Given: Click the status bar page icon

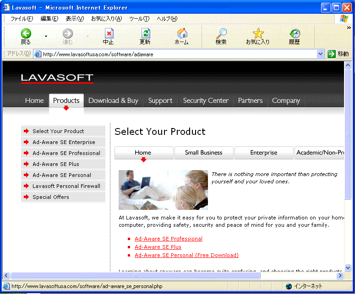Looking at the screenshot, I should [6, 286].
